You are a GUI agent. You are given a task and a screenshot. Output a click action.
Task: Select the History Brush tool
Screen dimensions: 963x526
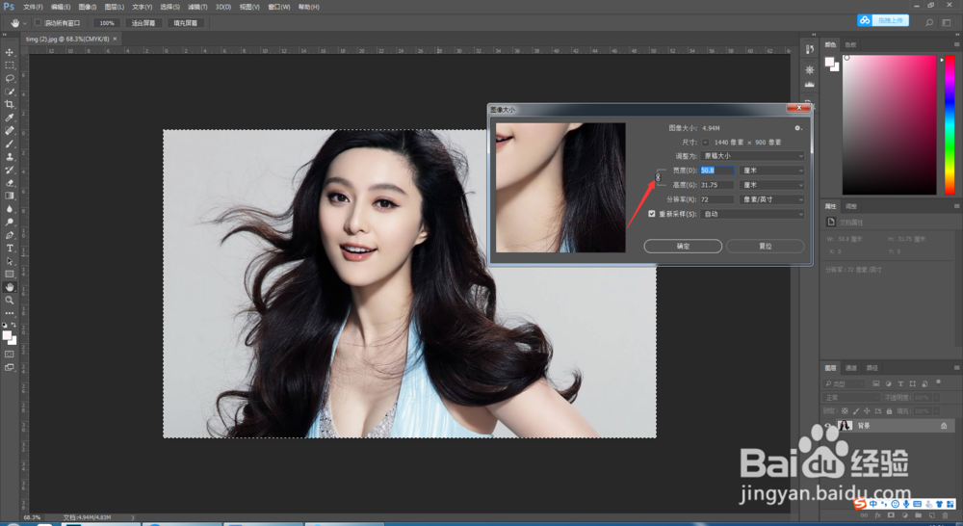pos(10,170)
